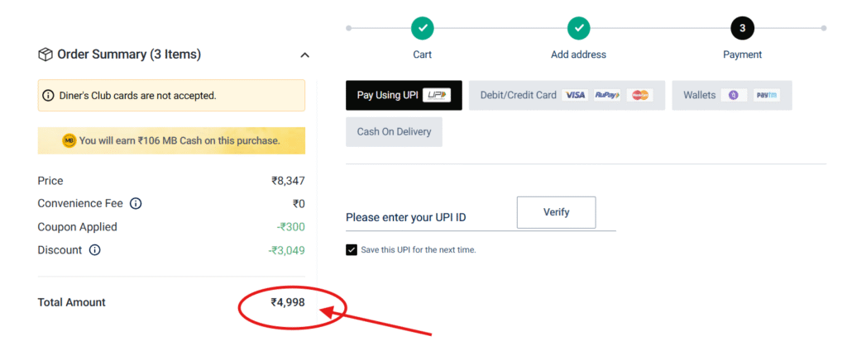Image resolution: width=847 pixels, height=341 pixels.
Task: Select Cash On Delivery option
Action: [395, 131]
